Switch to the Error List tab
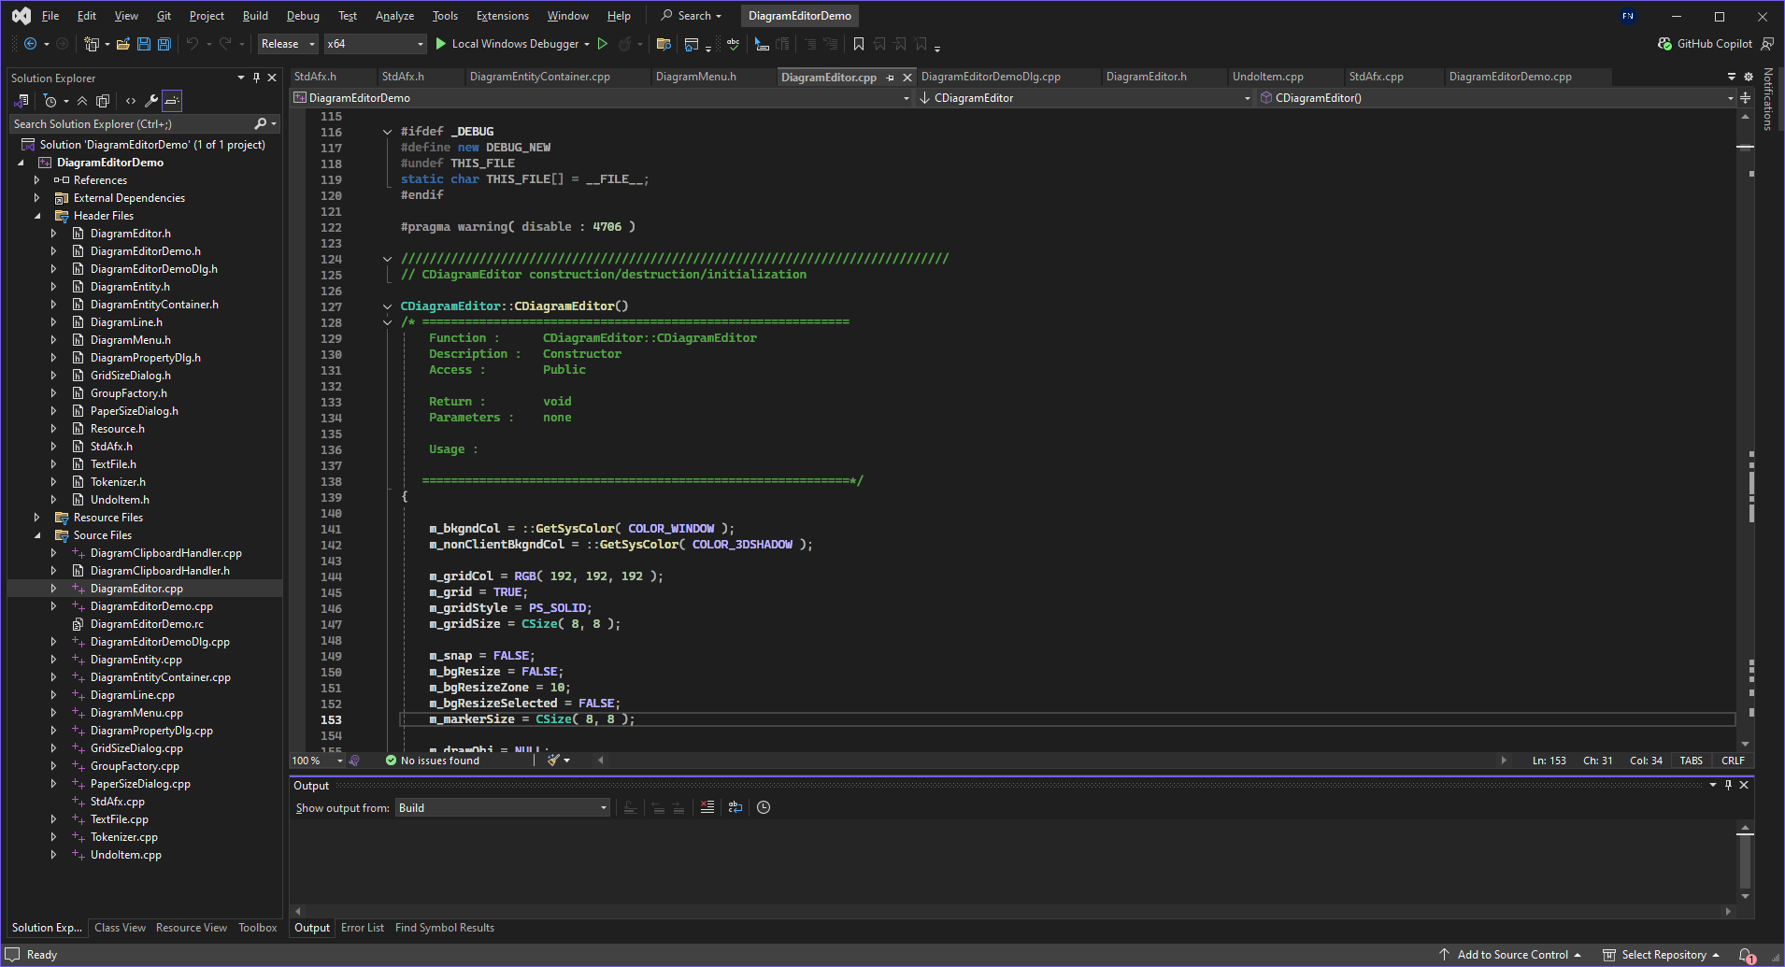The height and width of the screenshot is (967, 1785). [x=363, y=928]
